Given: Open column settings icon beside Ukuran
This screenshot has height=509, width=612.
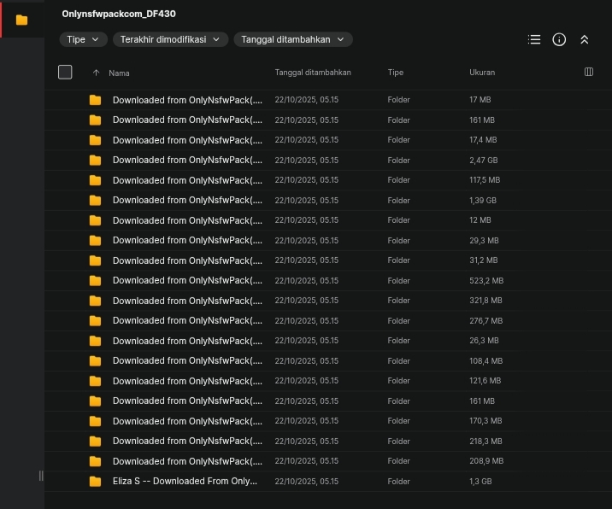Looking at the screenshot, I should [589, 72].
